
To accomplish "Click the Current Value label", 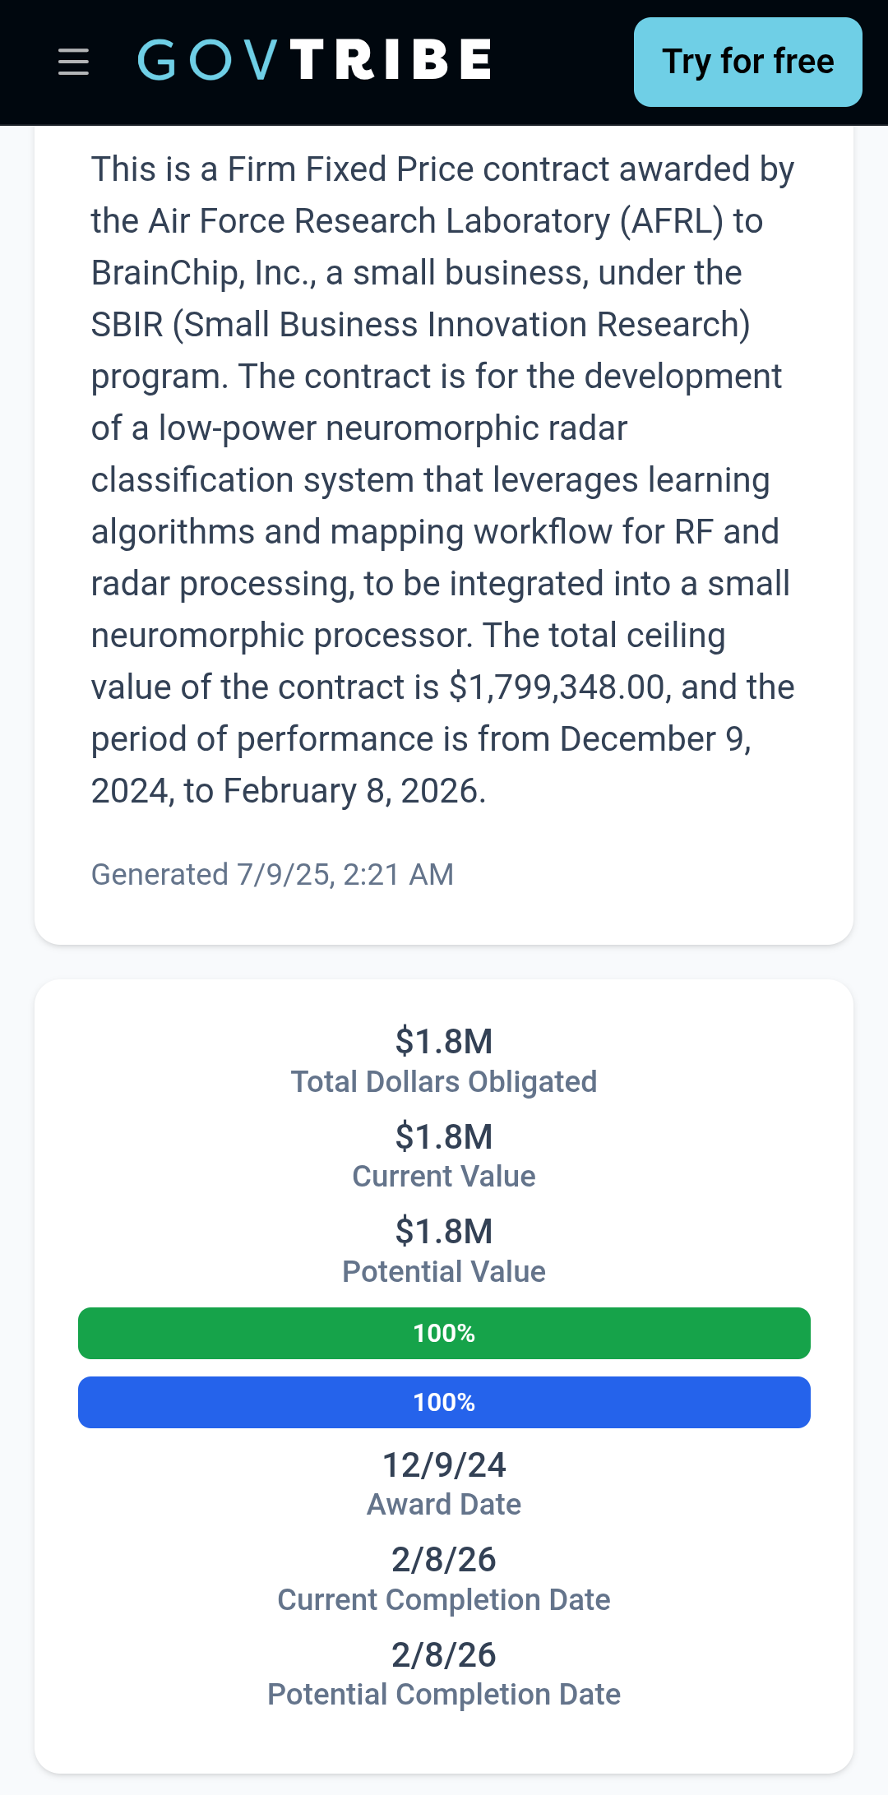I will (444, 1177).
